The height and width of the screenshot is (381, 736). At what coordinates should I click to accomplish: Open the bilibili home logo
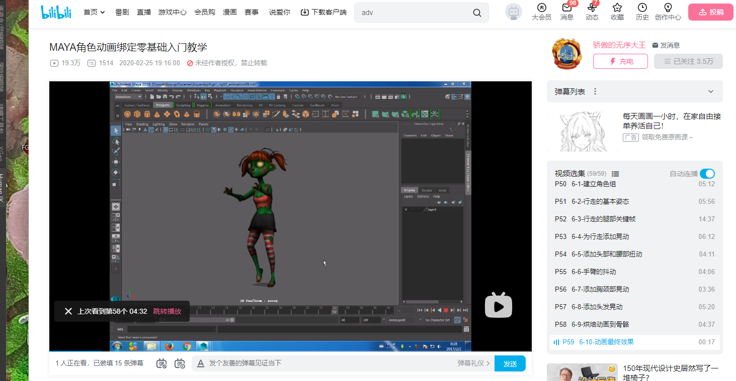[56, 12]
